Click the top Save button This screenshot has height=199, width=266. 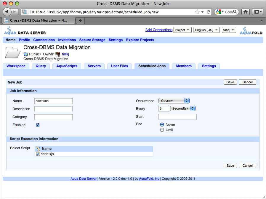pyautogui.click(x=230, y=82)
